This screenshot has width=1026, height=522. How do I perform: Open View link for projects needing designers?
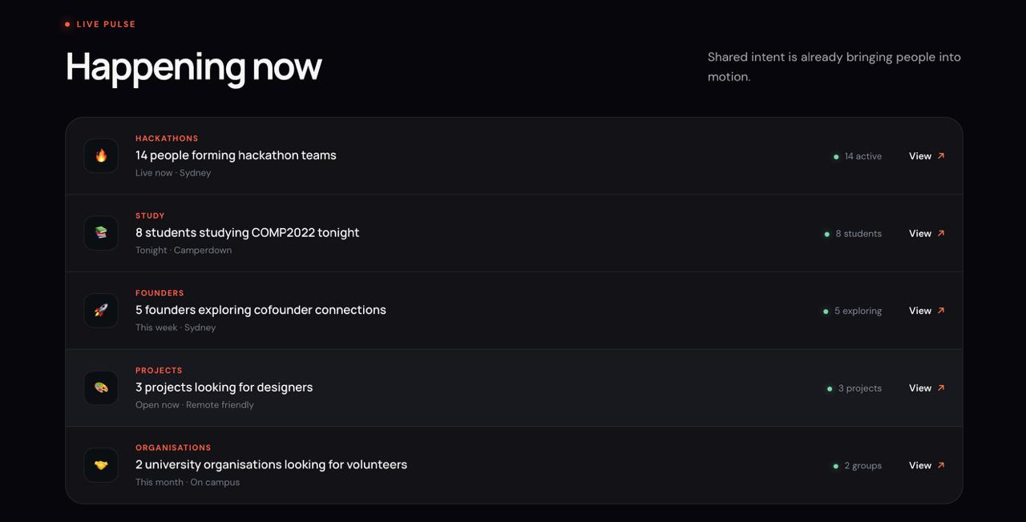click(x=927, y=388)
